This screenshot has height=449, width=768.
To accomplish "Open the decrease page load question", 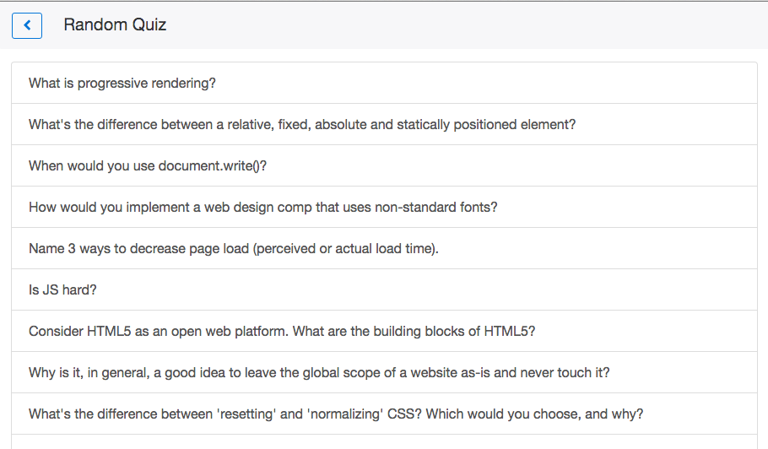I will click(x=234, y=249).
